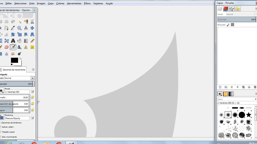Click the brush 'filtro' text field
Screen dimensions: 257x144
click(x=236, y=99)
